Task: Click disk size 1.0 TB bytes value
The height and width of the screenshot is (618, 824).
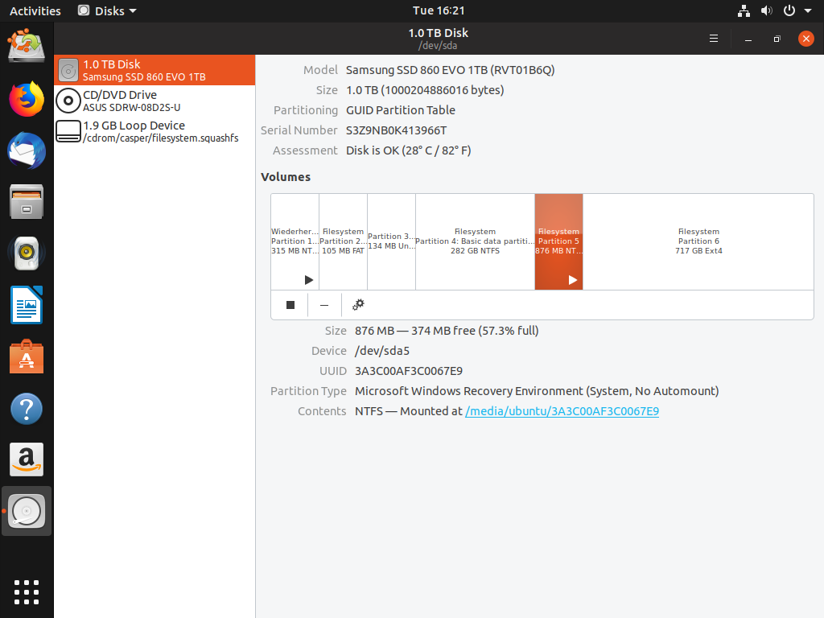Action: pyautogui.click(x=425, y=90)
